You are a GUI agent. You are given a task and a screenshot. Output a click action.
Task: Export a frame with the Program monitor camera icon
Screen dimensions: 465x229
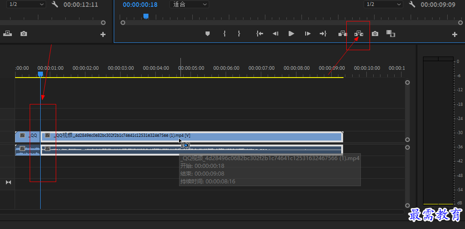(375, 34)
